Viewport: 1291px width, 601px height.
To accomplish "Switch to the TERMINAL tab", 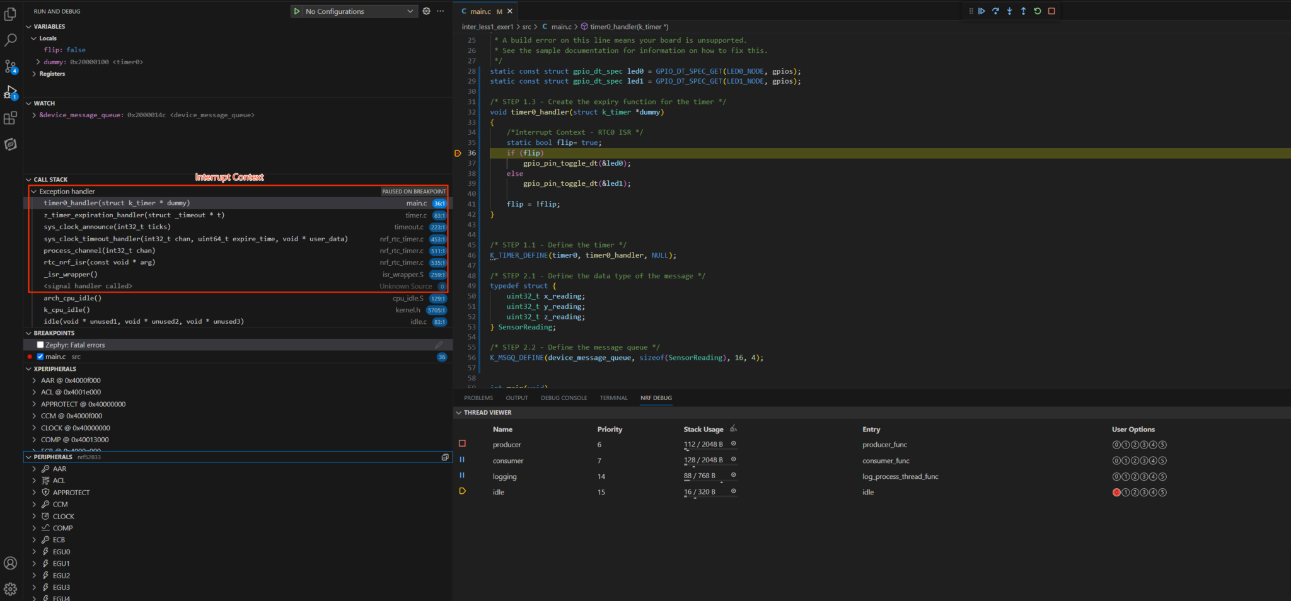I will pyautogui.click(x=613, y=398).
